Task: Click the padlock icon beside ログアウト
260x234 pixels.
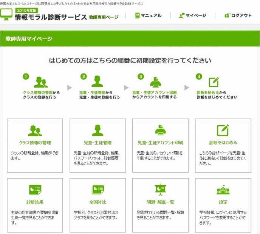Action: (227, 15)
